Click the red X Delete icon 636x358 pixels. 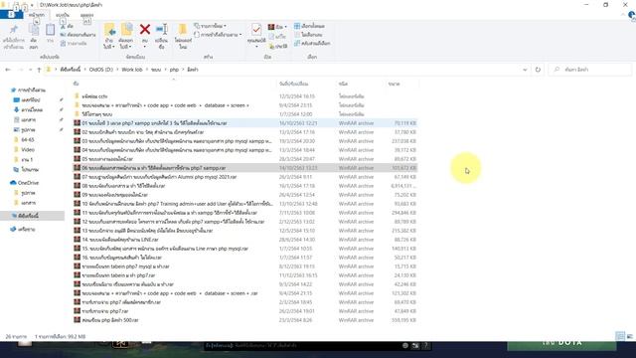tap(145, 29)
